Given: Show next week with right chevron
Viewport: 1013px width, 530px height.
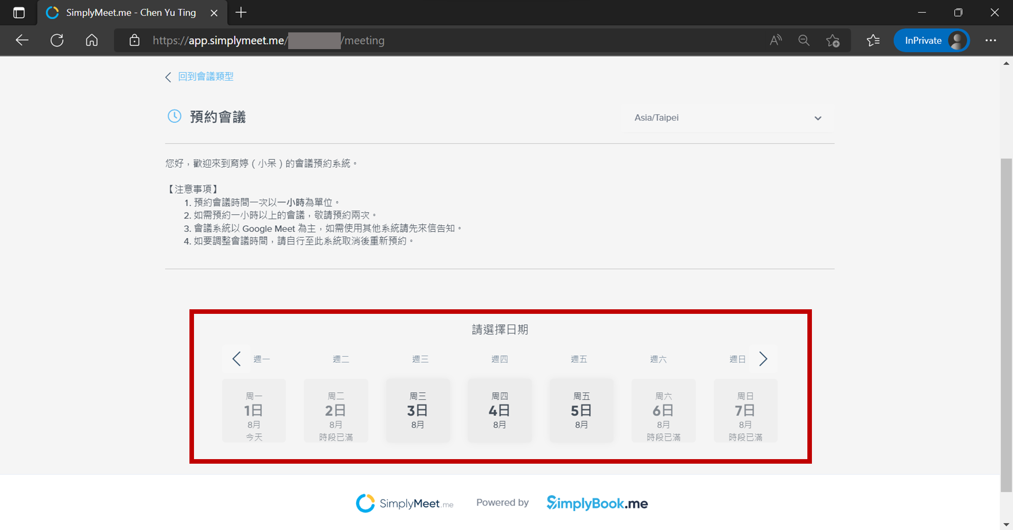Looking at the screenshot, I should 763,359.
